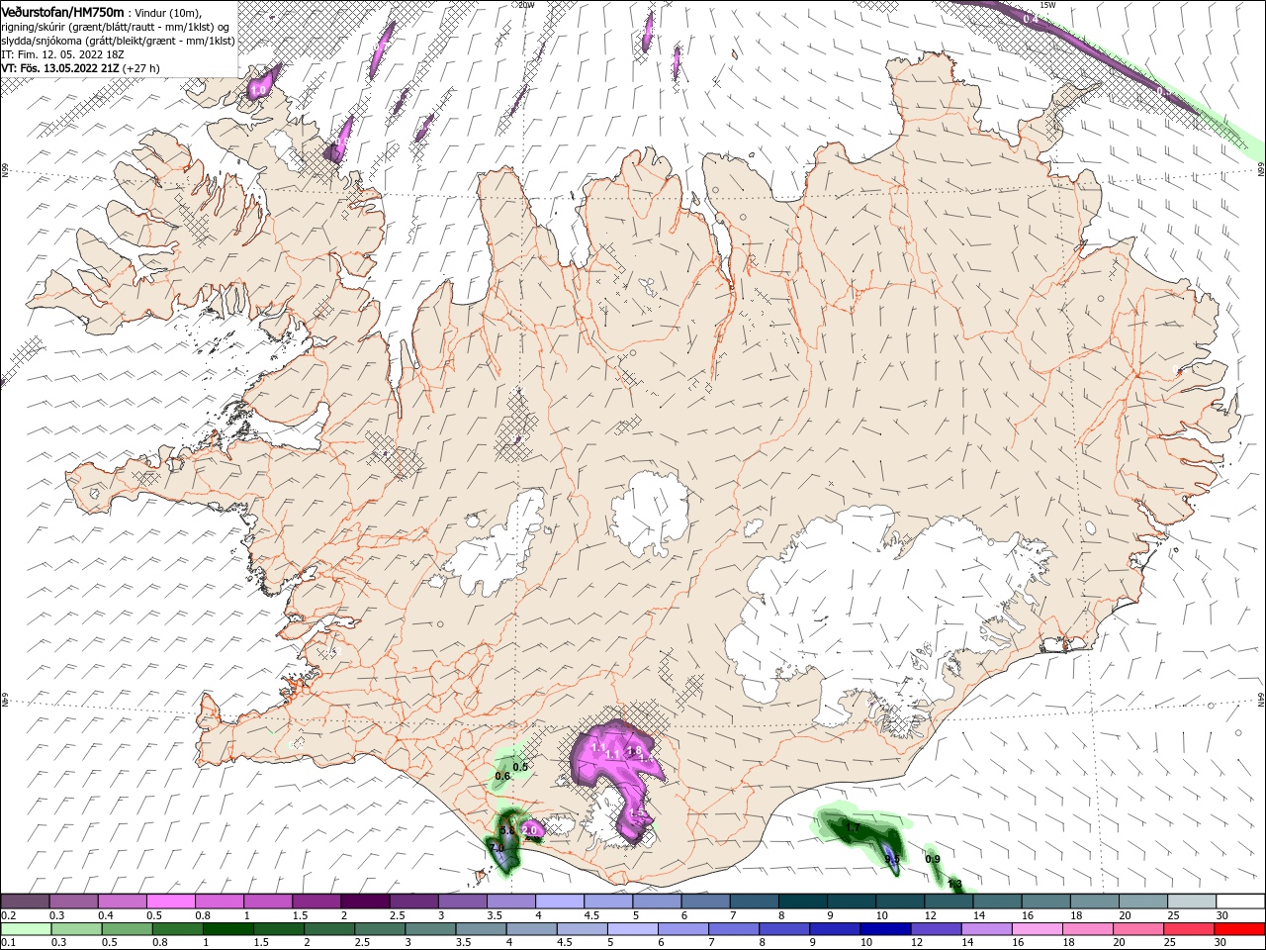1266x950 pixels.
Task: Select the dusky purple swatch starting the upper legend
Action: pyautogui.click(x=25, y=902)
